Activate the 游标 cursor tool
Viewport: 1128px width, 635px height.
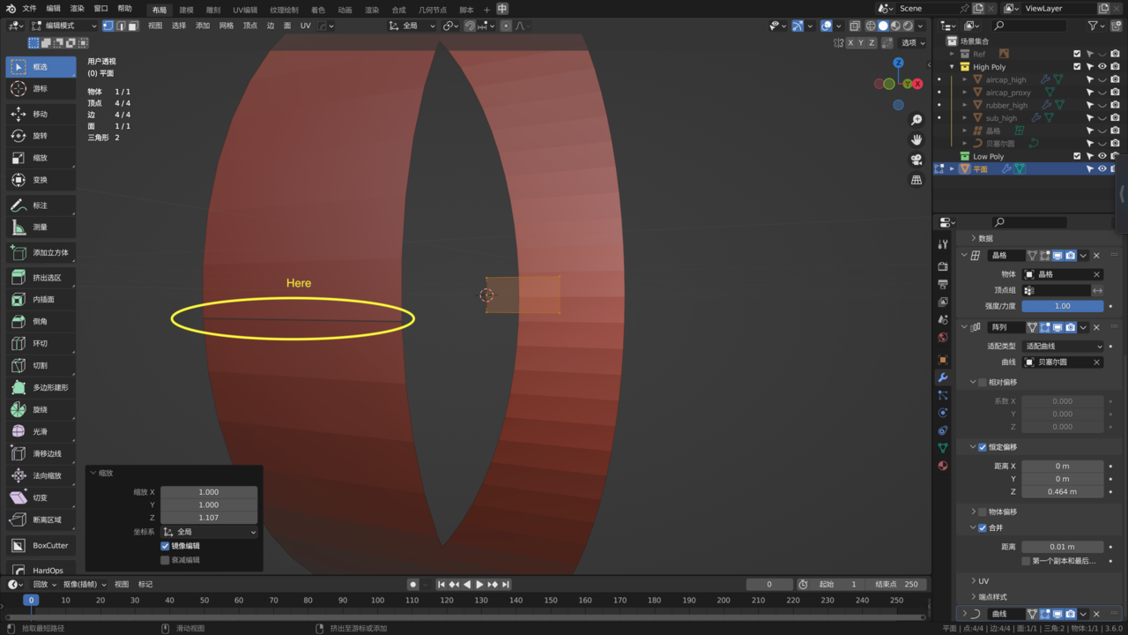click(x=41, y=89)
